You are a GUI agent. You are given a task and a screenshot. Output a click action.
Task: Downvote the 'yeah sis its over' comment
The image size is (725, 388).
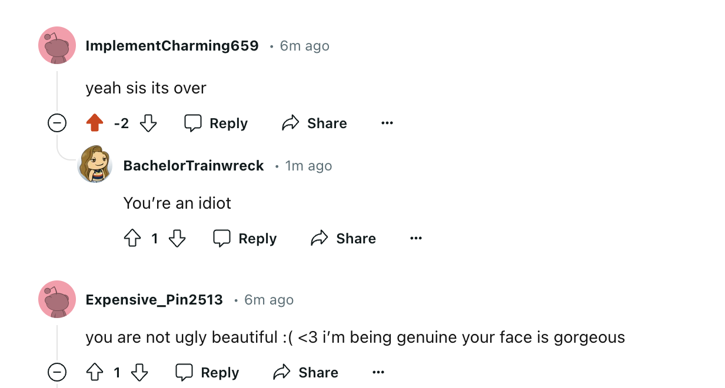point(148,123)
